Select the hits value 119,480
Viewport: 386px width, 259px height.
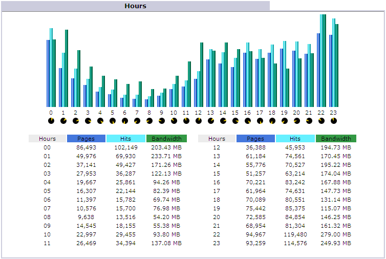(x=295, y=234)
